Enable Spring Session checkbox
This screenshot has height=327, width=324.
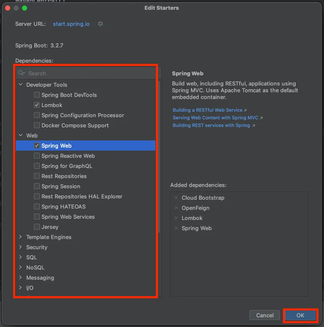pos(37,186)
